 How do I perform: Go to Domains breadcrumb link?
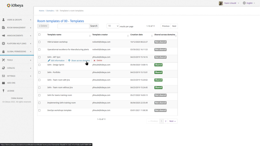50,11
